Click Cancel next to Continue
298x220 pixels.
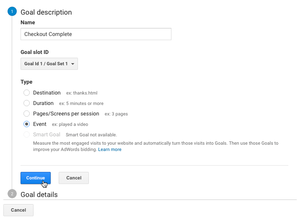click(74, 178)
